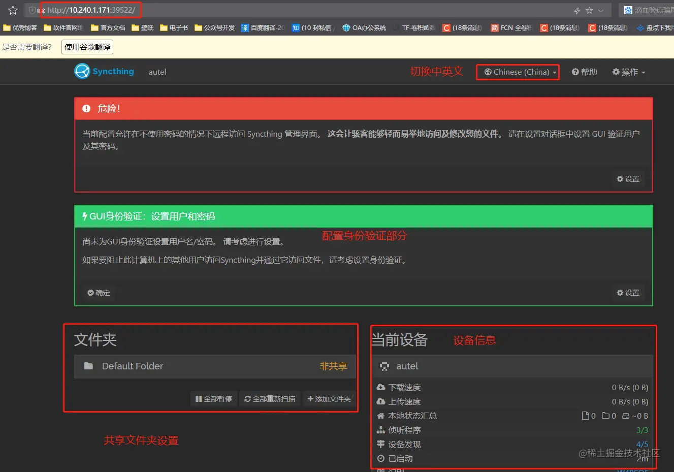
Task: Open the TF-卷积函数 bookmark
Action: coord(414,28)
